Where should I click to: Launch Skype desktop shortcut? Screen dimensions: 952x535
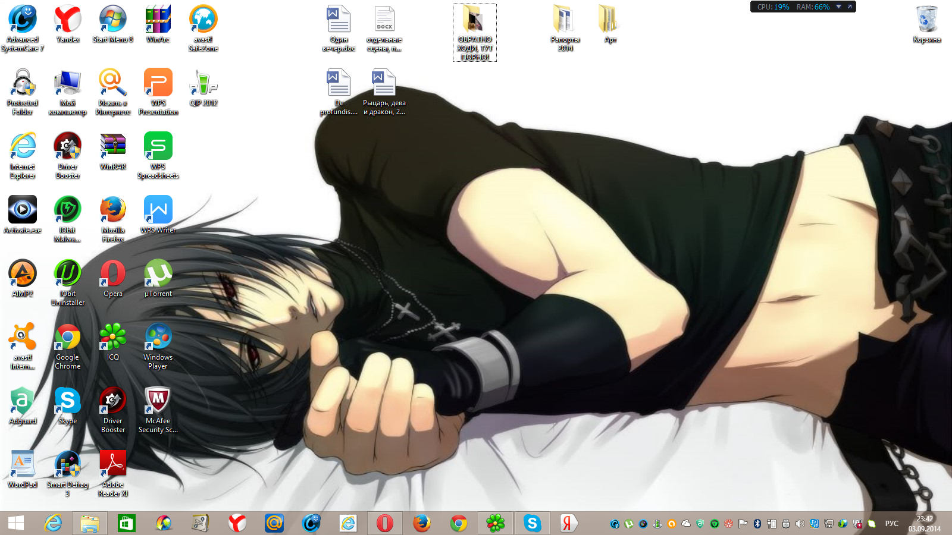[68, 405]
